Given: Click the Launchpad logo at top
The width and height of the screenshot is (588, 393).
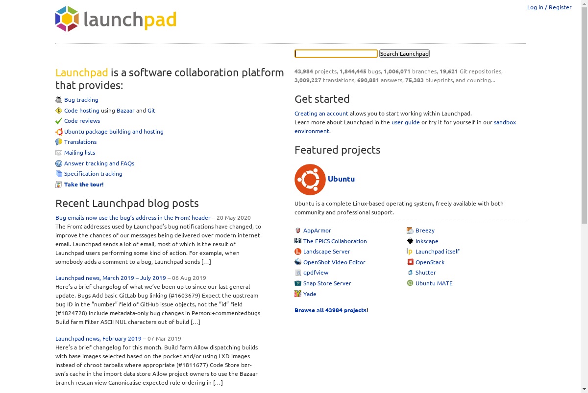Looking at the screenshot, I should 116,19.
